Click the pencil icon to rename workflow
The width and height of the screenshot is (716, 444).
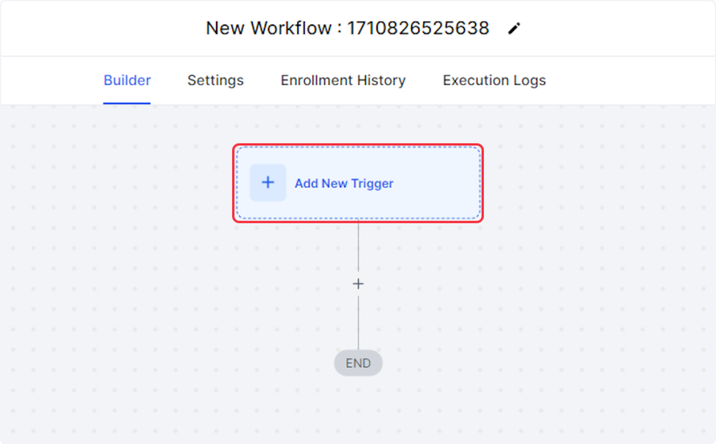[515, 29]
